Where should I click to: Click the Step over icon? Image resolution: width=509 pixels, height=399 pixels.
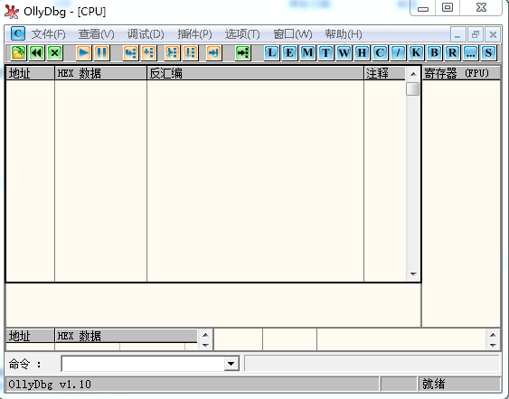tap(149, 53)
